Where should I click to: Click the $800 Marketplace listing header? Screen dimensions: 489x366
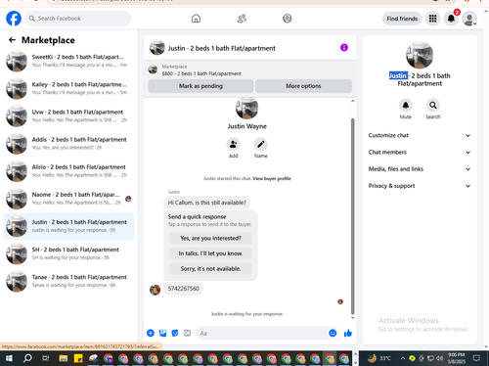coord(249,70)
